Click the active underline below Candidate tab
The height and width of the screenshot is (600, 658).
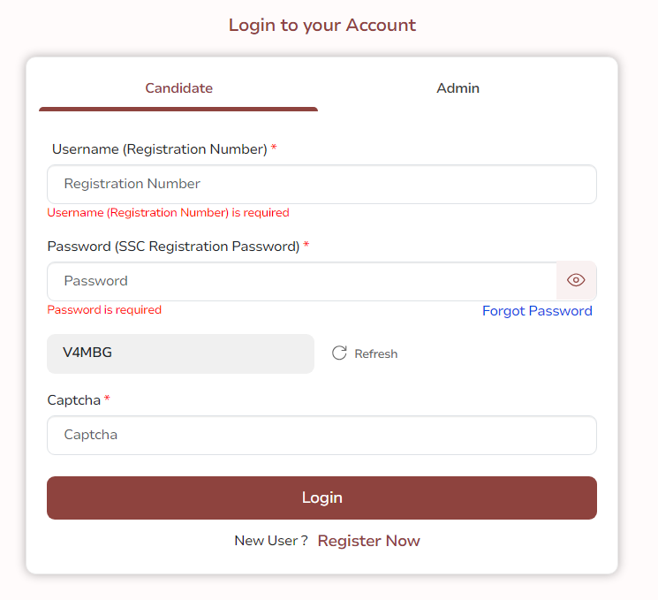tap(178, 109)
